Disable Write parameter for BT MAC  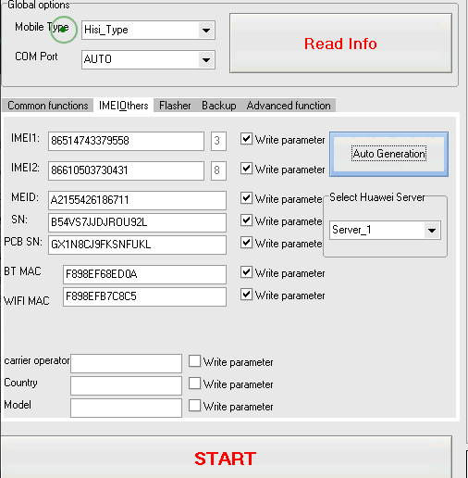[x=246, y=272]
